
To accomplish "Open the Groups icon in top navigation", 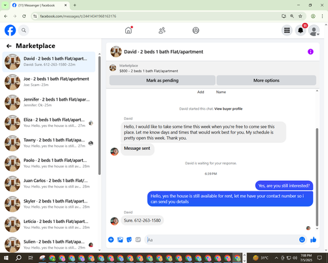I will point(195,30).
